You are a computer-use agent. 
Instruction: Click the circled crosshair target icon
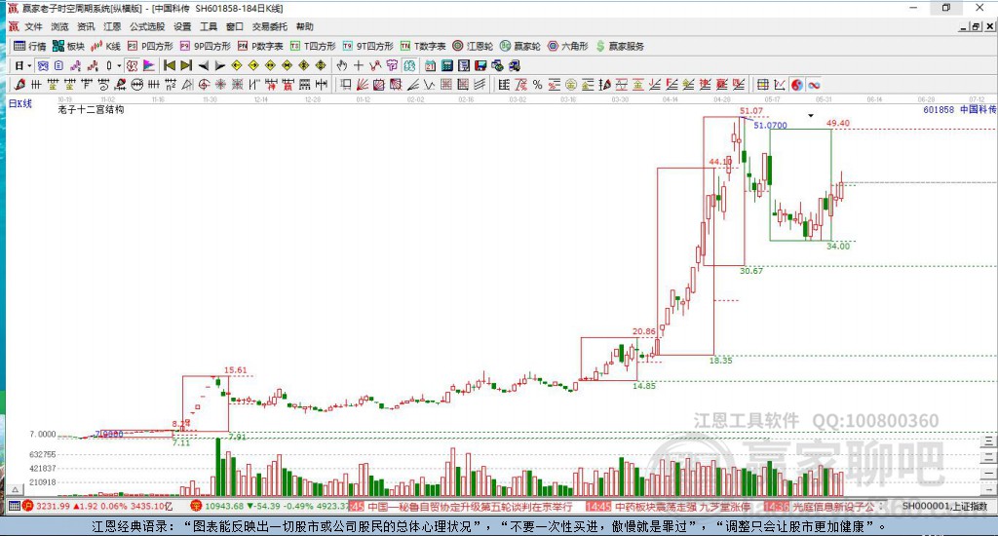point(204,84)
